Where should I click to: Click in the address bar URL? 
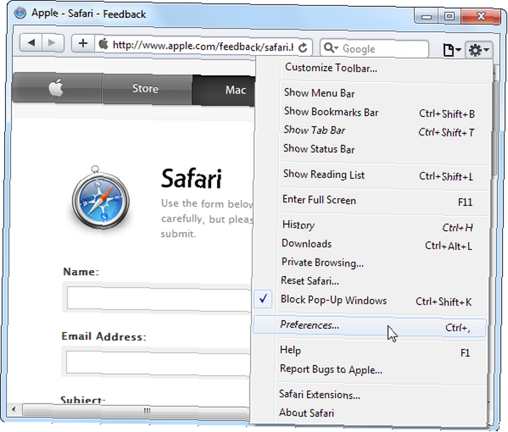[203, 46]
